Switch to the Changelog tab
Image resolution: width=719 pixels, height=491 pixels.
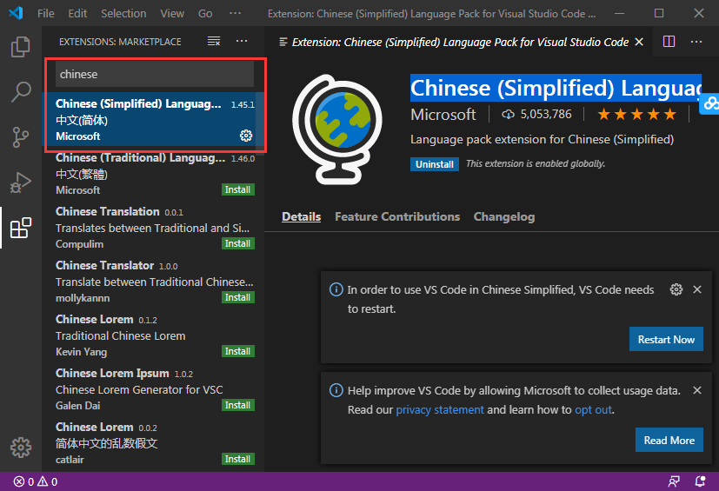(x=504, y=217)
